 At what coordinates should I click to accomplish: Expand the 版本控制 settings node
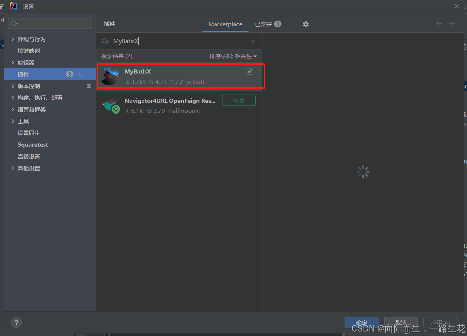coord(13,86)
